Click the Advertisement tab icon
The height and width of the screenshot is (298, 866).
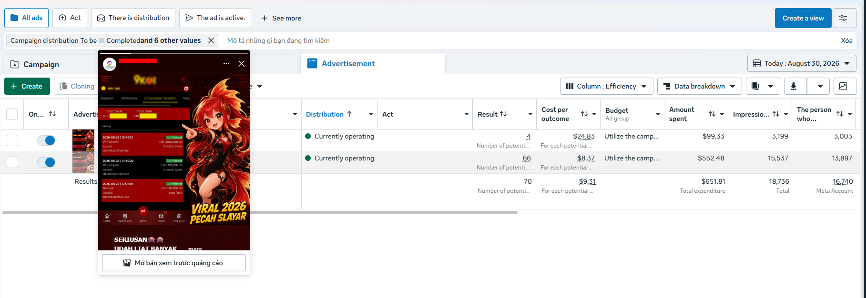[312, 63]
